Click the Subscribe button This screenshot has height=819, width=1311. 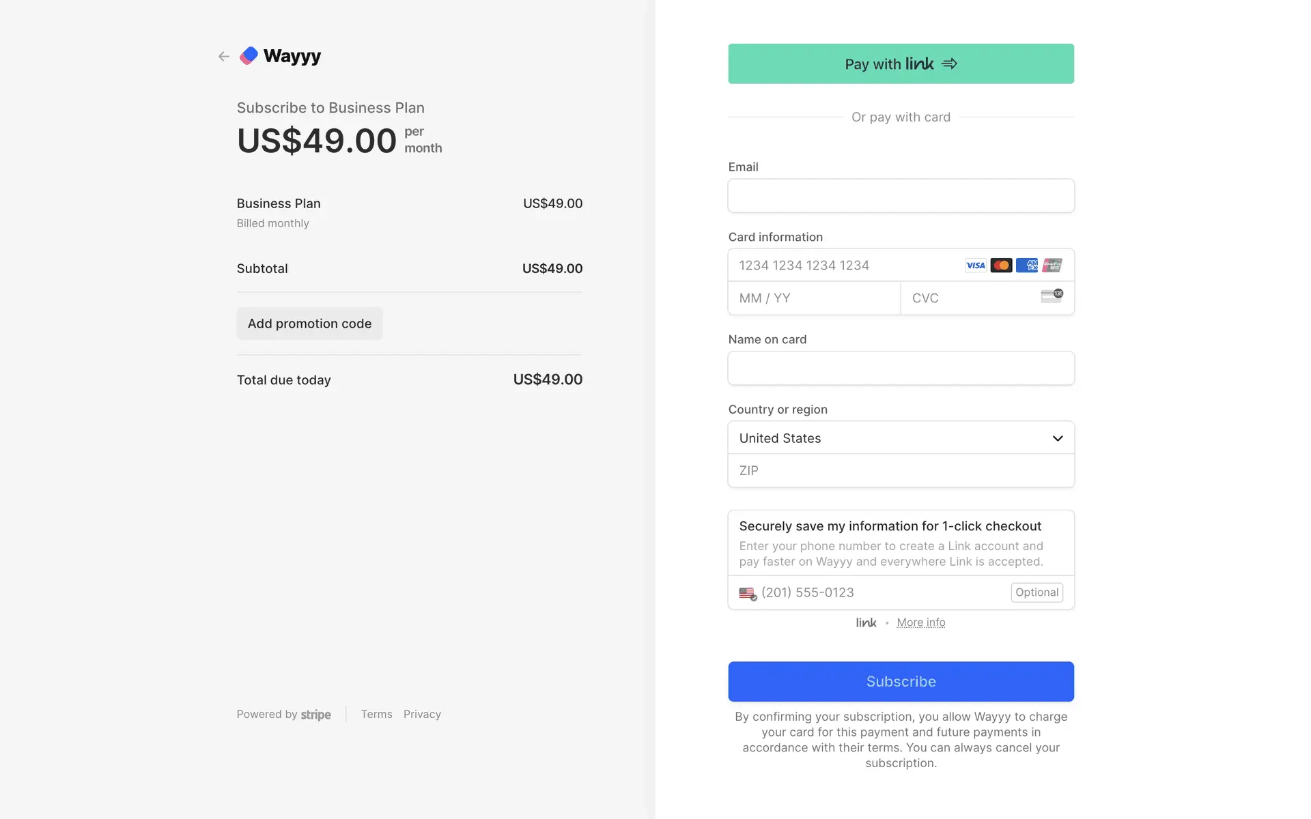coord(901,681)
